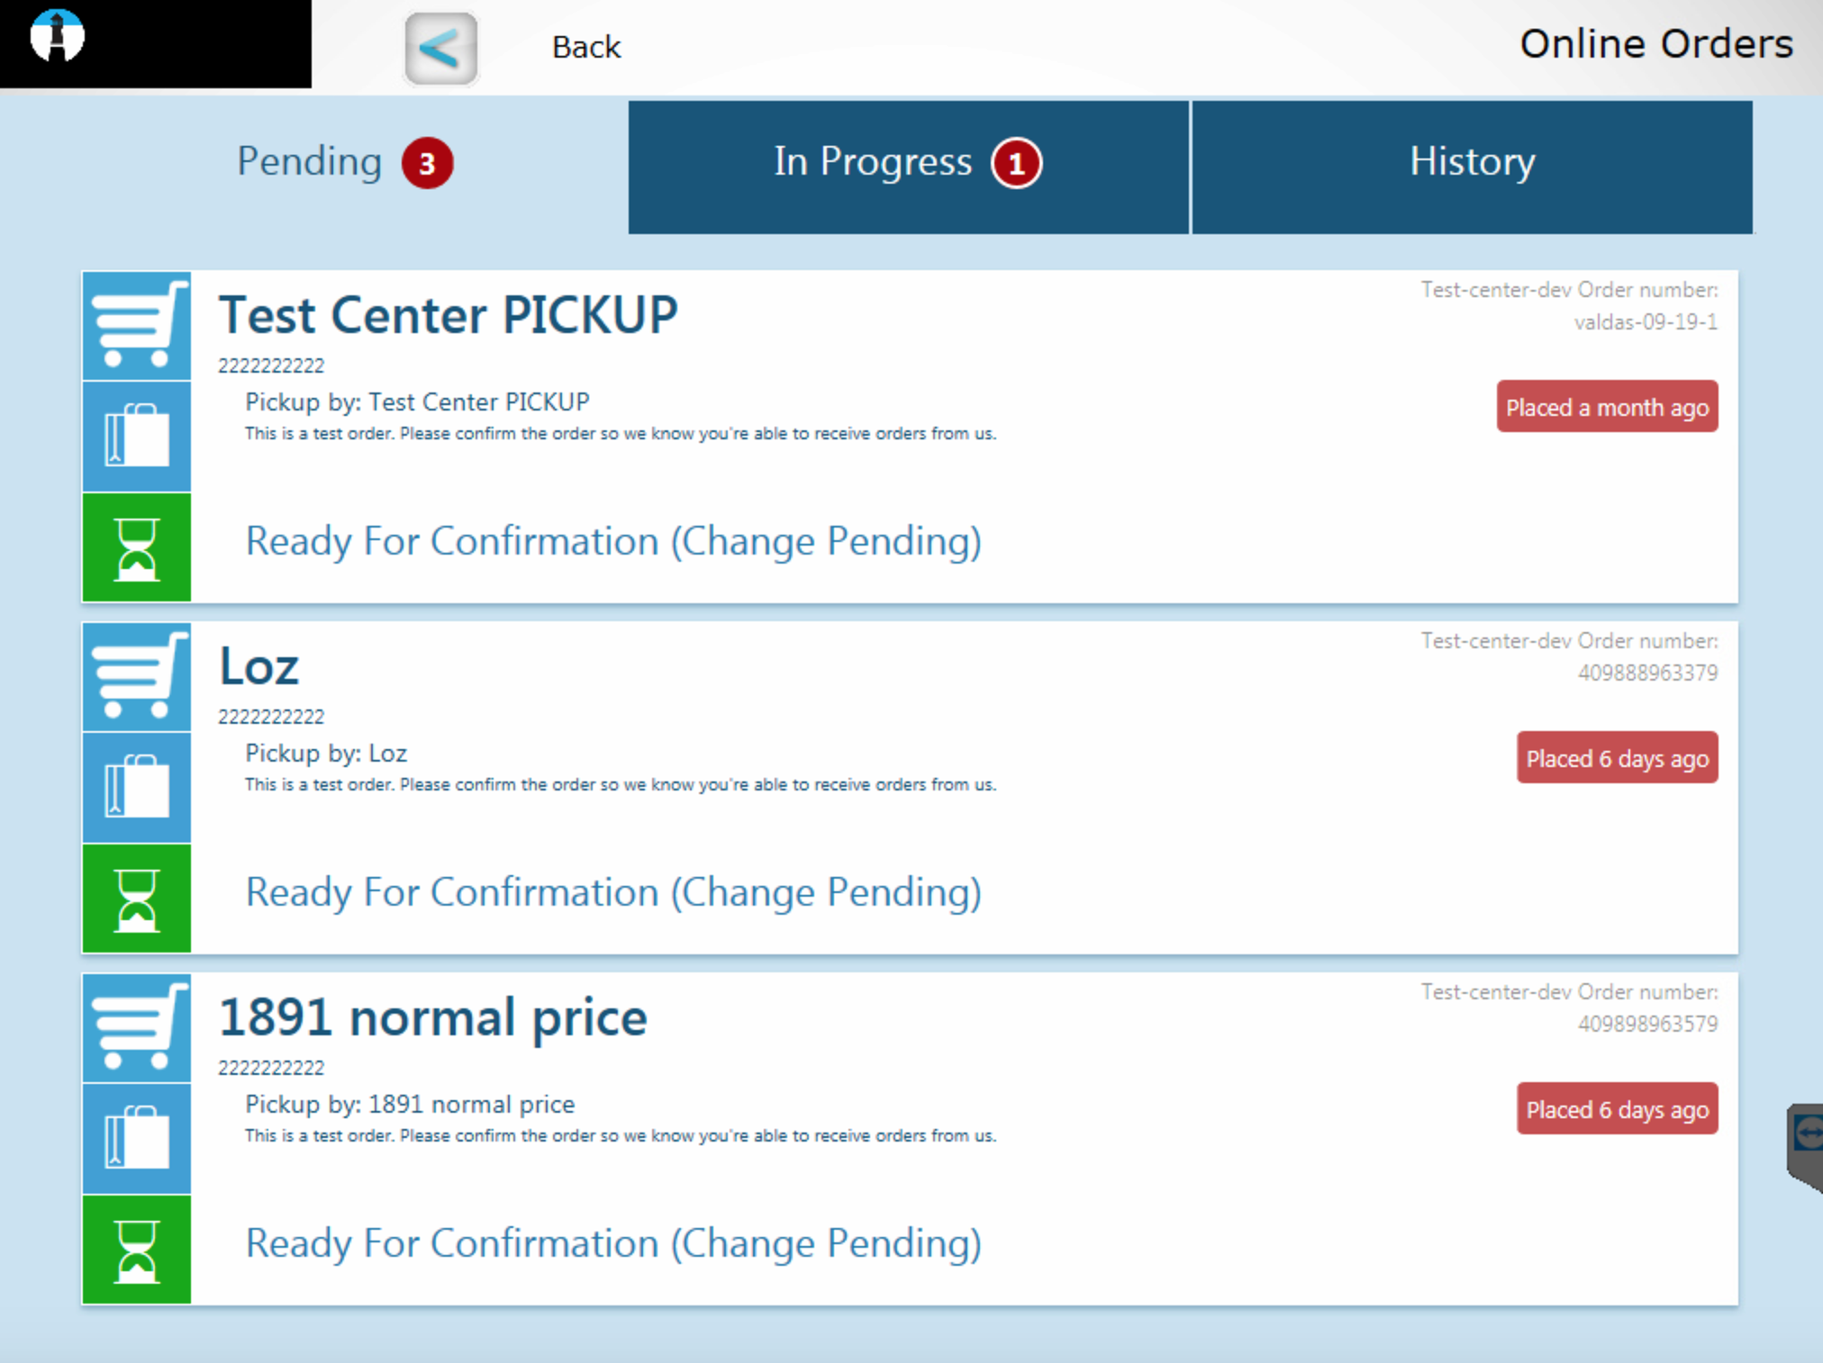Click hourglass icon on Test Center PICKUP order
Image resolution: width=1823 pixels, height=1363 pixels.
(x=137, y=547)
